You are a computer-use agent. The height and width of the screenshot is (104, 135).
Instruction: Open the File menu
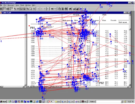[x=1, y=5]
